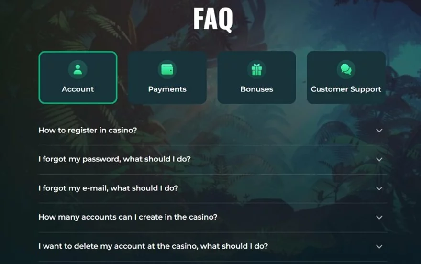Click the FAQ page heading

213,19
